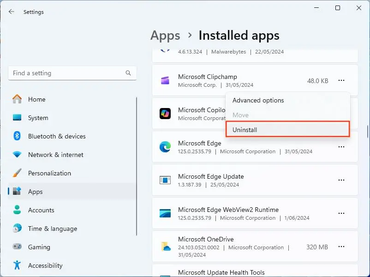
Task: Click the Apps breadcrumb link
Action: pyautogui.click(x=165, y=36)
